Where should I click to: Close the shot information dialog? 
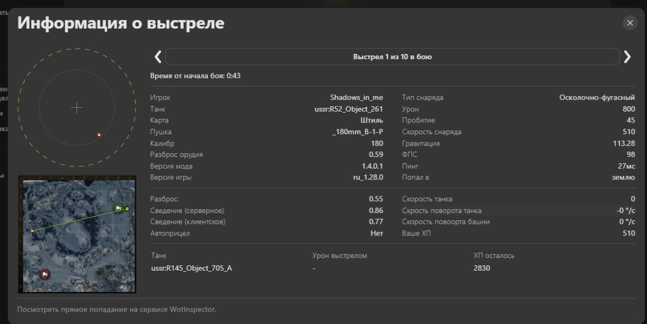[630, 23]
